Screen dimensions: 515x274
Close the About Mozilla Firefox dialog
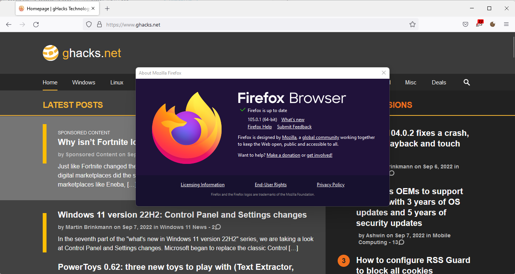(x=384, y=73)
